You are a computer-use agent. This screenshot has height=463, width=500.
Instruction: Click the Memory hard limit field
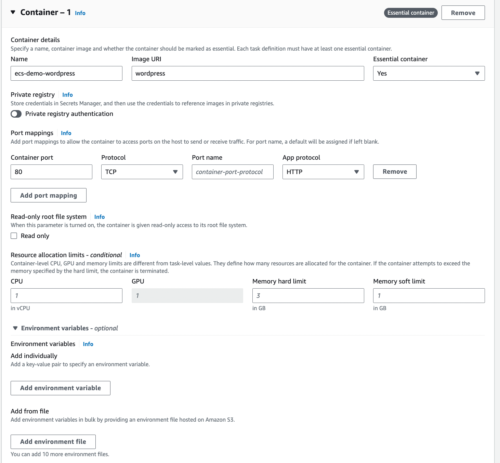coord(308,295)
